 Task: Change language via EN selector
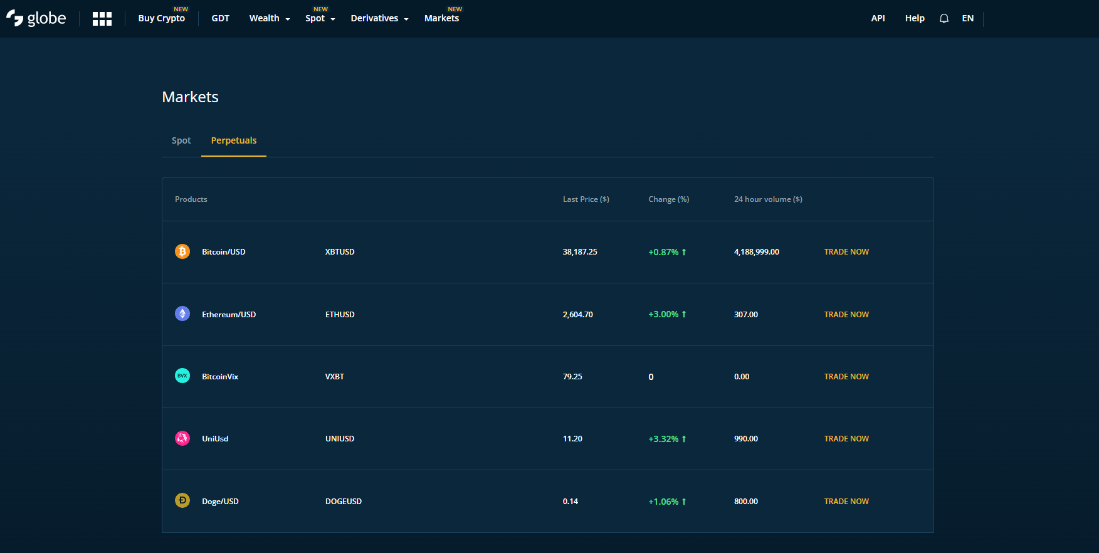coord(967,19)
